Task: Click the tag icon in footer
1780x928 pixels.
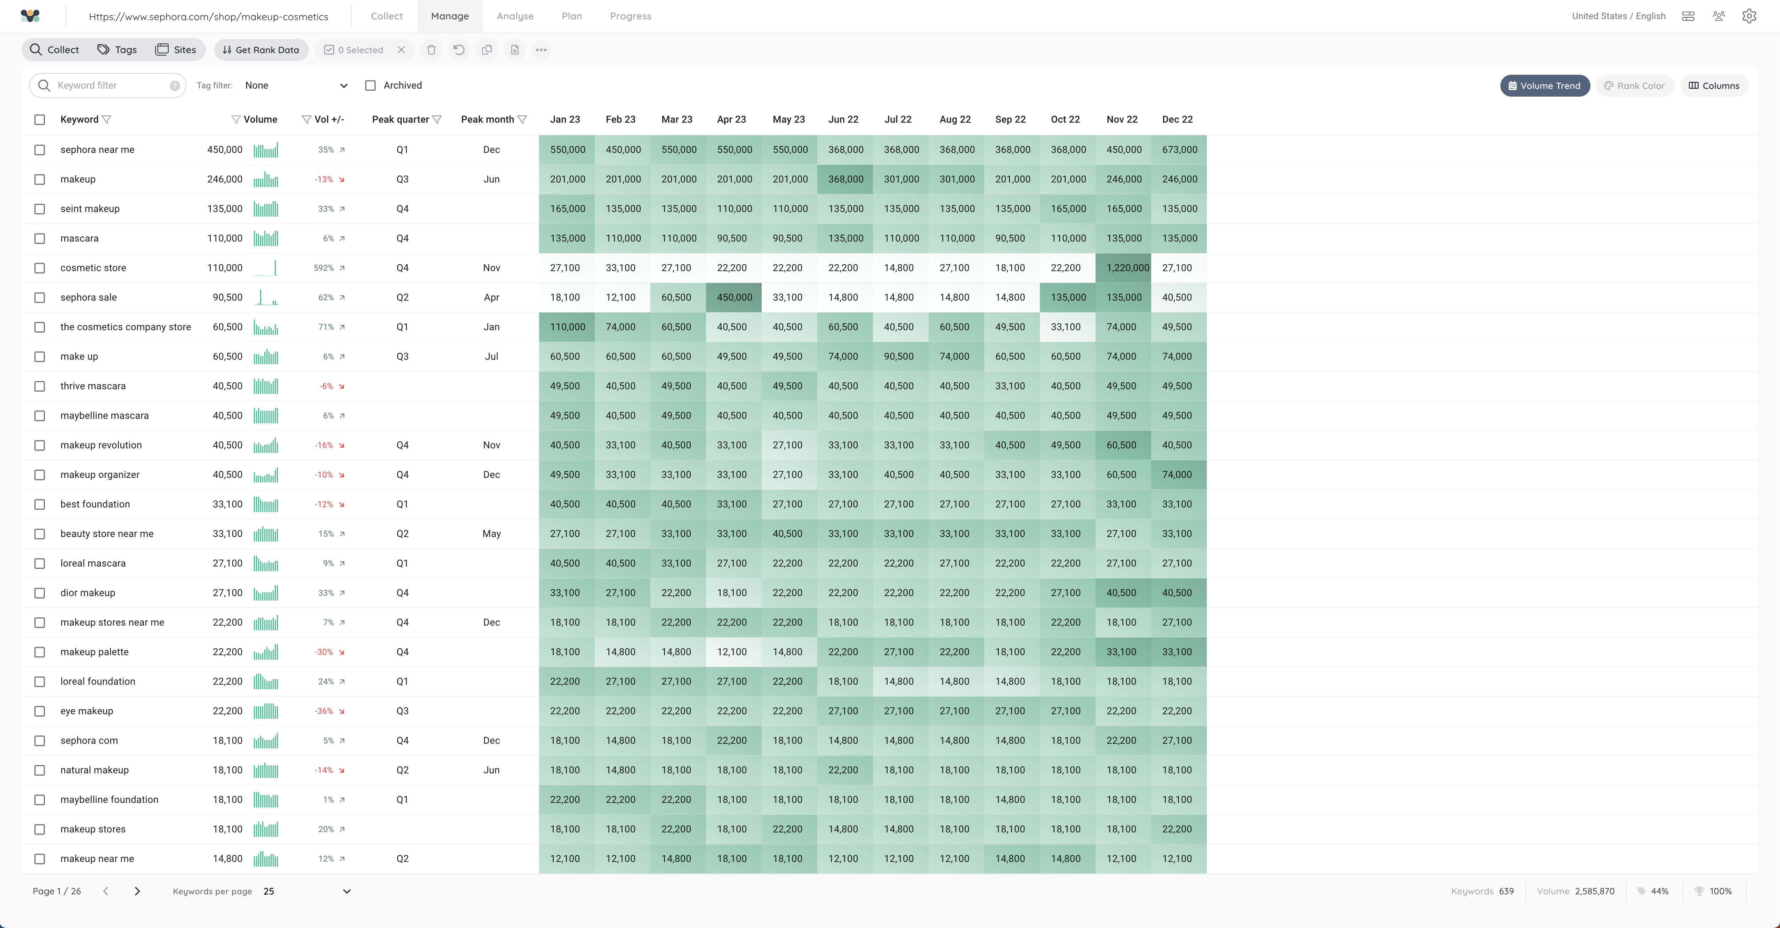Action: pos(1641,892)
